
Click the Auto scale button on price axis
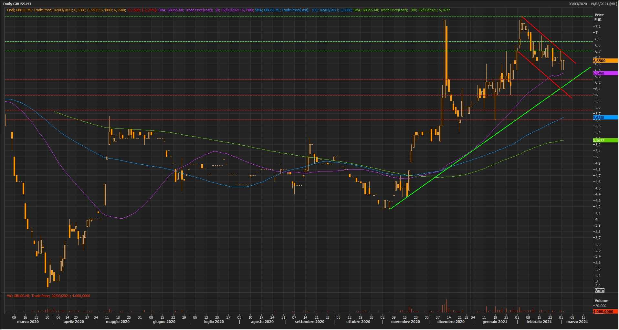600,291
